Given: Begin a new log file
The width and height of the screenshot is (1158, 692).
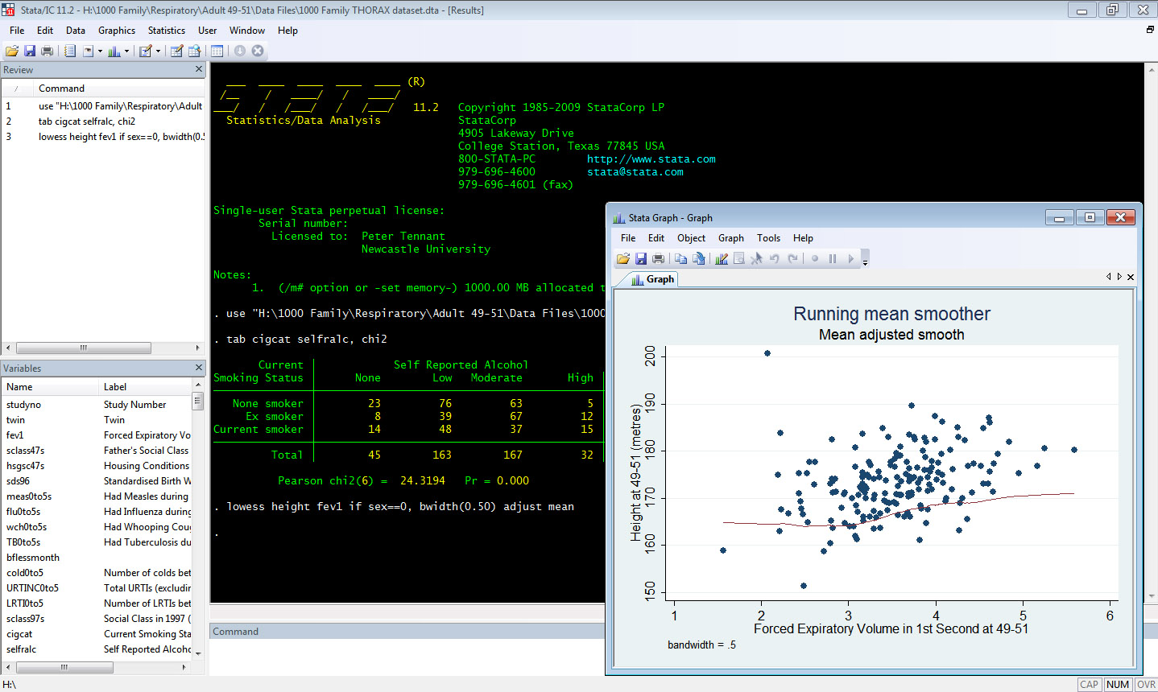Looking at the screenshot, I should [x=70, y=50].
